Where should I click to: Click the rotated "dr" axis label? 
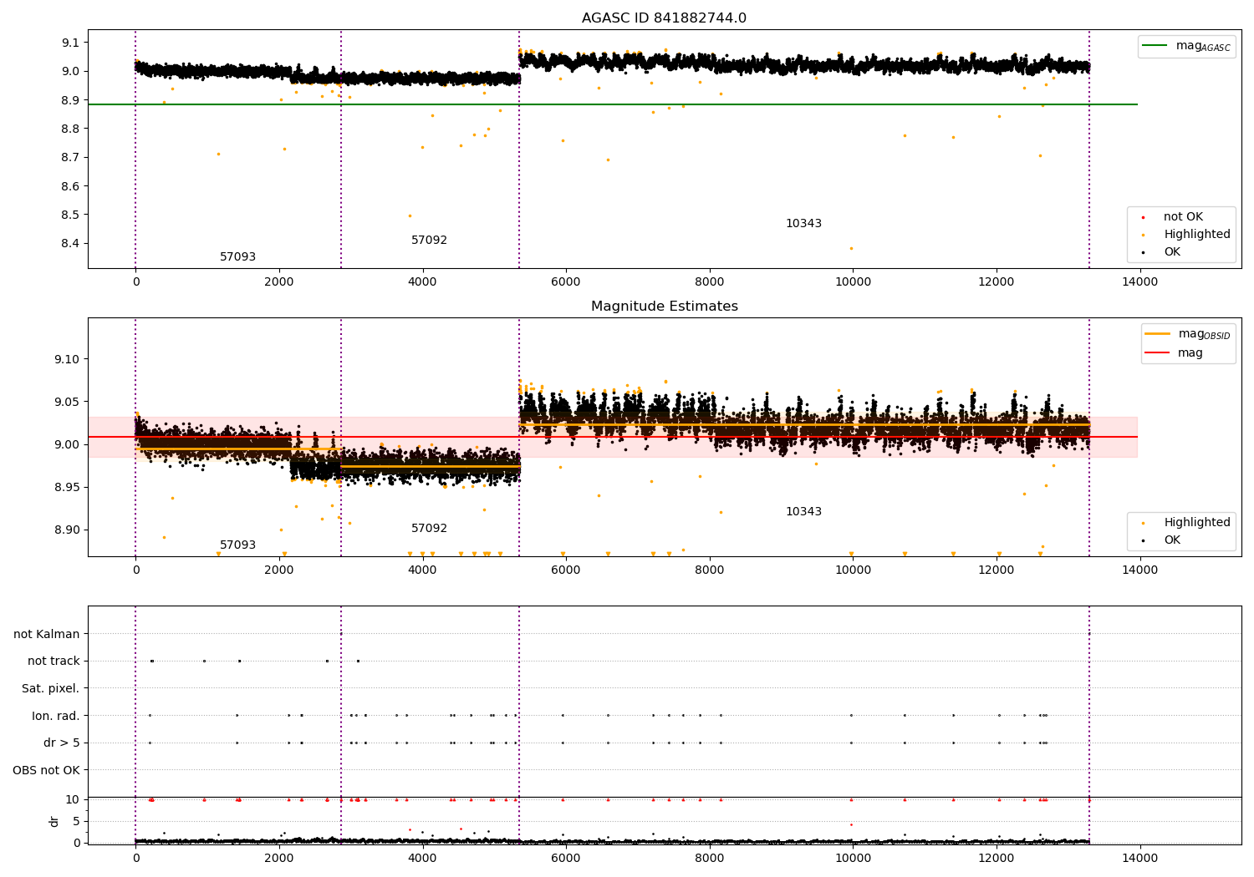[54, 821]
